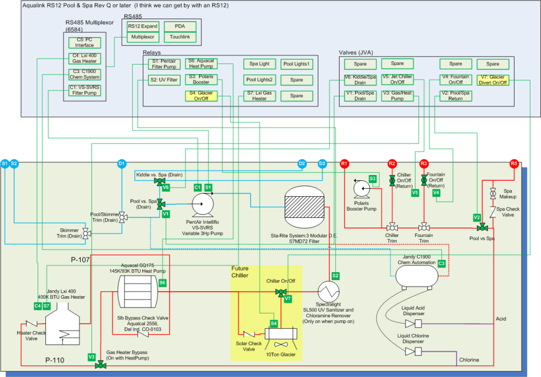
Task: Select the Spa Light relay box
Action: pyautogui.click(x=260, y=64)
